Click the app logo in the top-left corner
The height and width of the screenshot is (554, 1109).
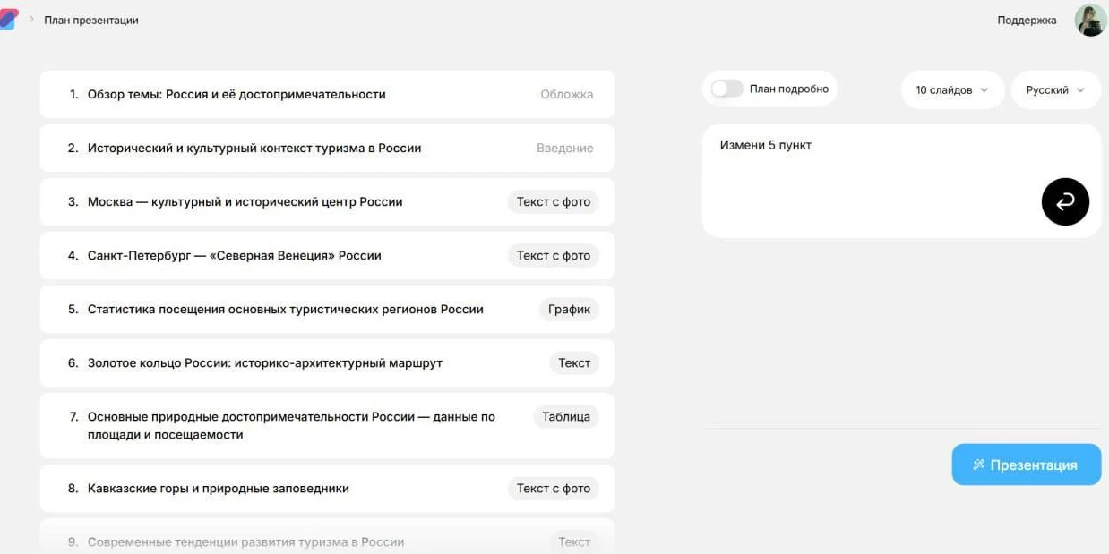tap(11, 18)
